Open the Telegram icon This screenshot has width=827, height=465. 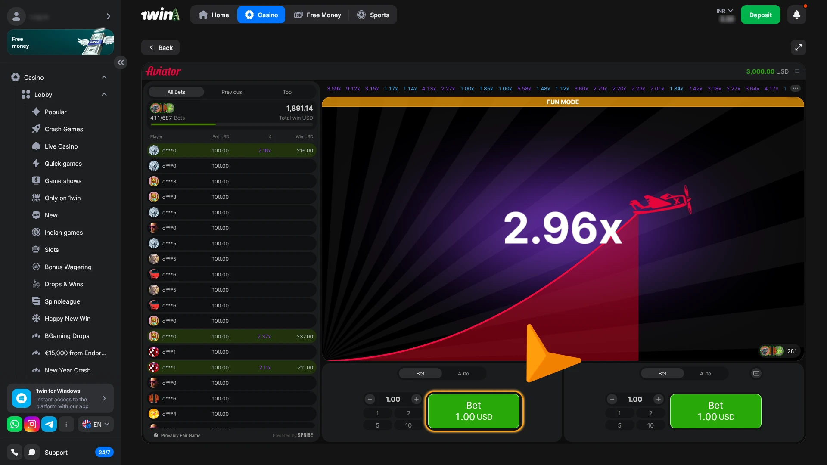pyautogui.click(x=49, y=424)
